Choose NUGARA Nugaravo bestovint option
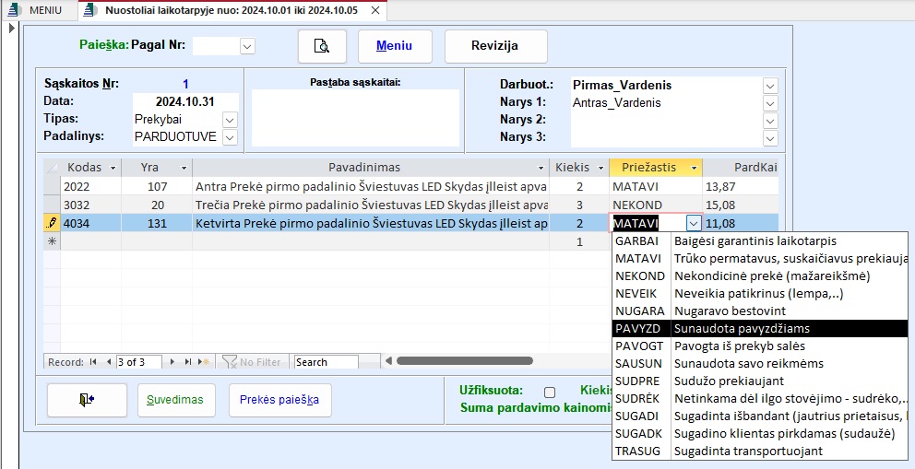The height and width of the screenshot is (469, 915). (760, 311)
